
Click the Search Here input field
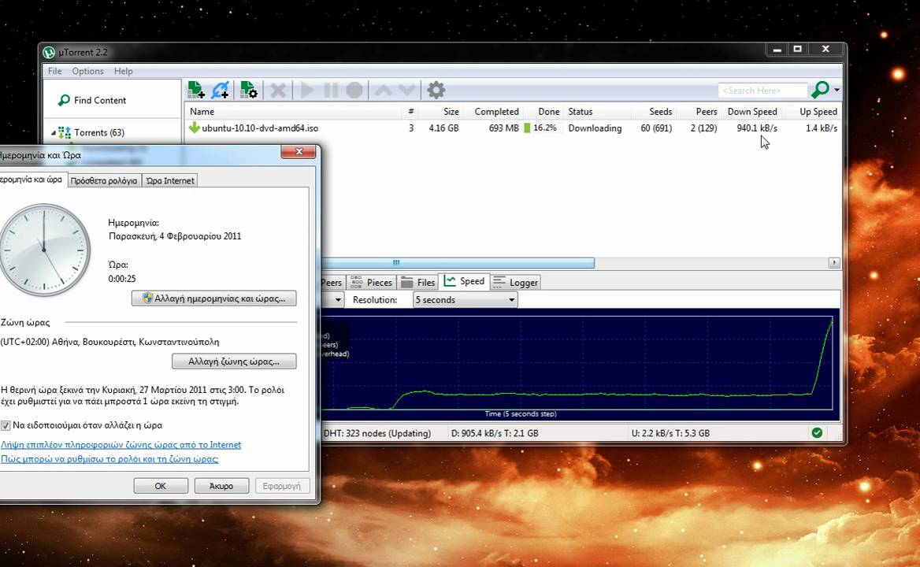(x=762, y=91)
